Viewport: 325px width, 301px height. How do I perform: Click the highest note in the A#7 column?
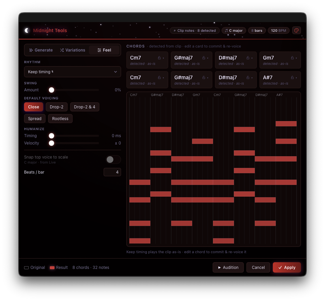coord(286,123)
